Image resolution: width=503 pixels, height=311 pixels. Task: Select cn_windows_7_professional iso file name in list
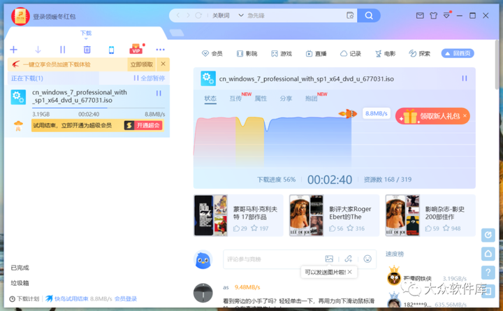(79, 96)
